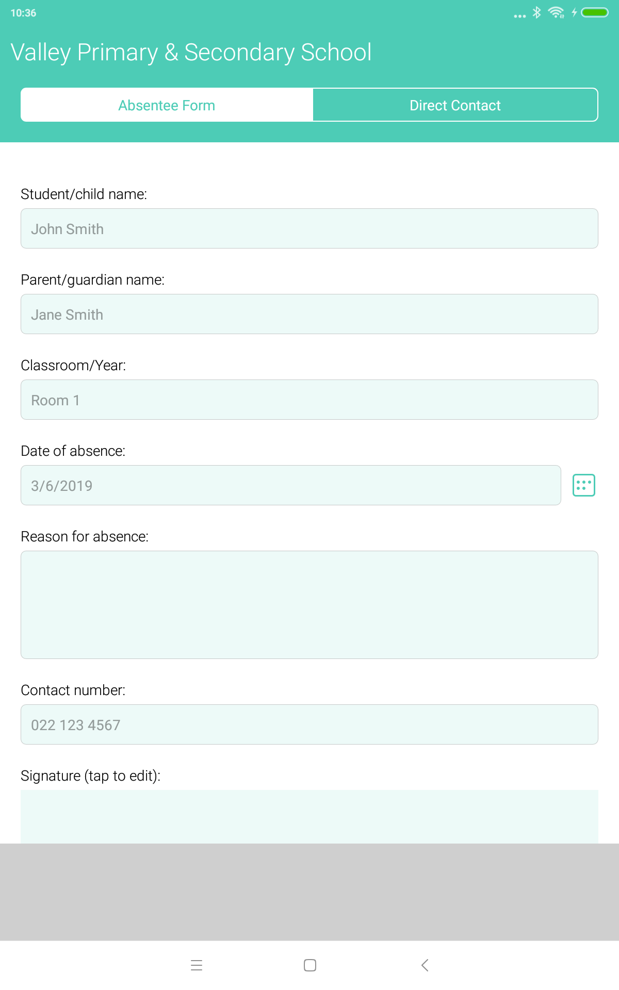Tap the Date of absence field
The height and width of the screenshot is (990, 619).
(291, 485)
